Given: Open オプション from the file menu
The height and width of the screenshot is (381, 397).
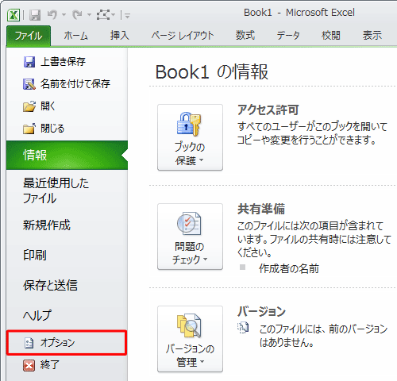Looking at the screenshot, I should (67, 343).
